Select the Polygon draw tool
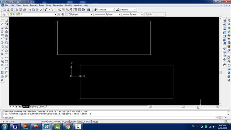This screenshot has width=231, height=130. tap(2, 31)
